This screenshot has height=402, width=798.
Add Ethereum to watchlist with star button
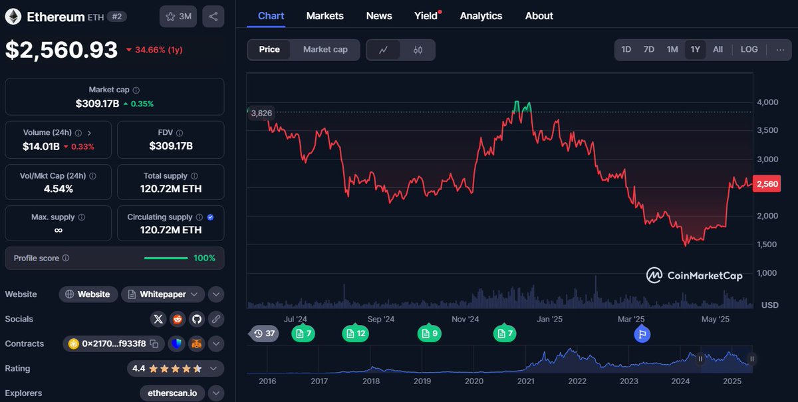(x=178, y=17)
